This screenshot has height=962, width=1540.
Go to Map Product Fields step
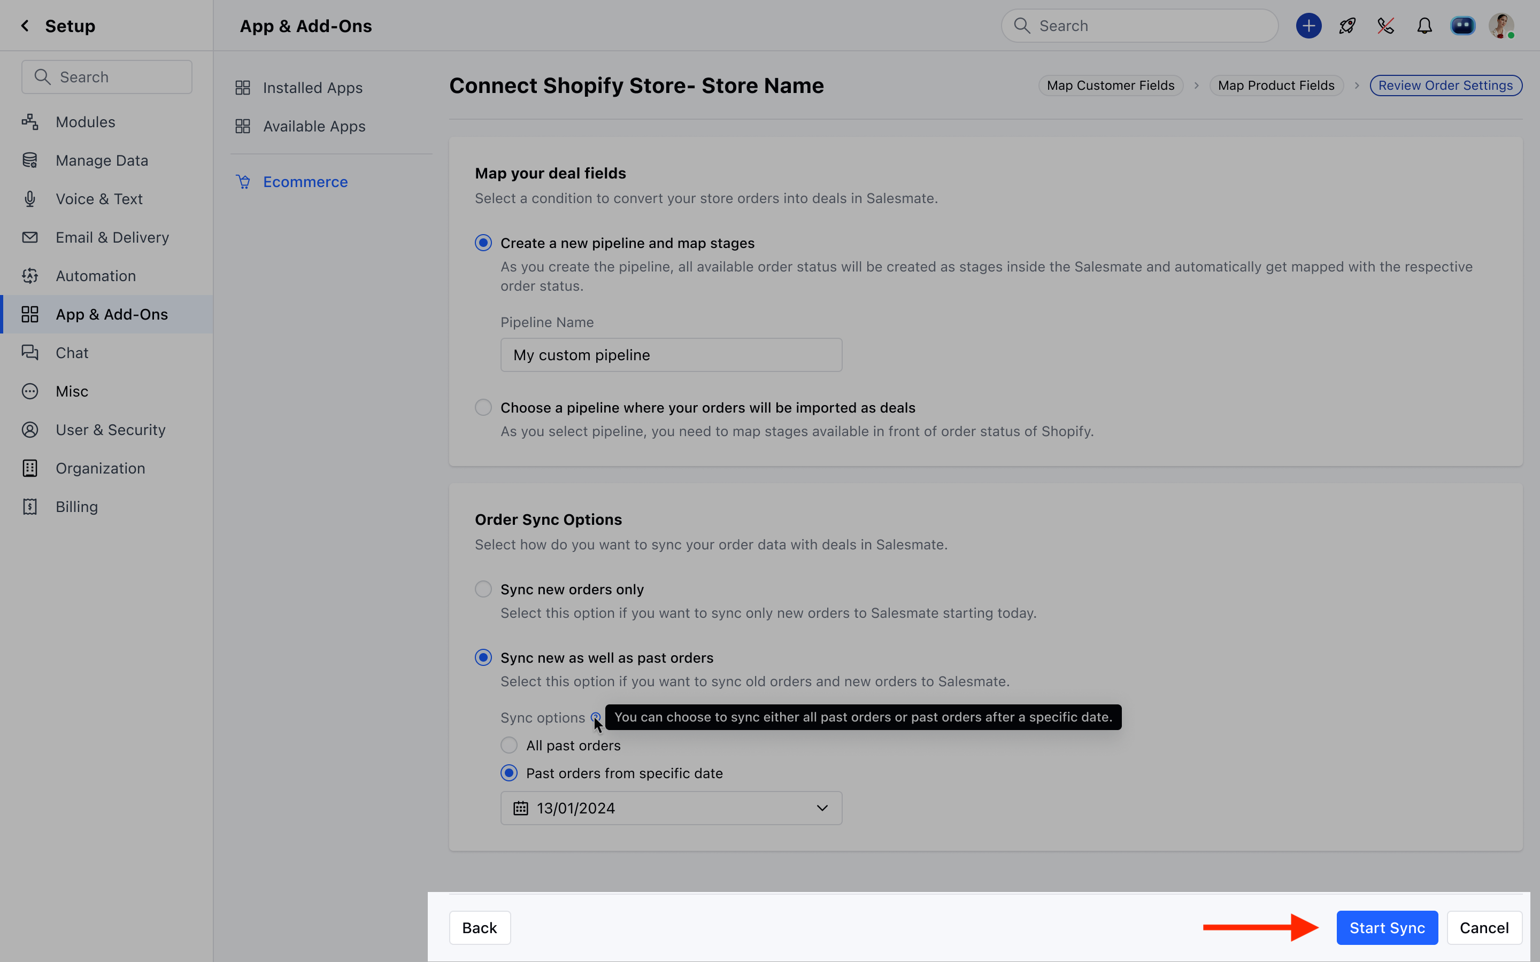(x=1276, y=86)
